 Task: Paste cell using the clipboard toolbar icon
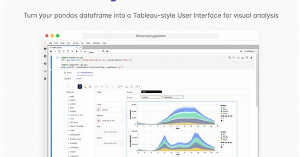click(x=68, y=51)
